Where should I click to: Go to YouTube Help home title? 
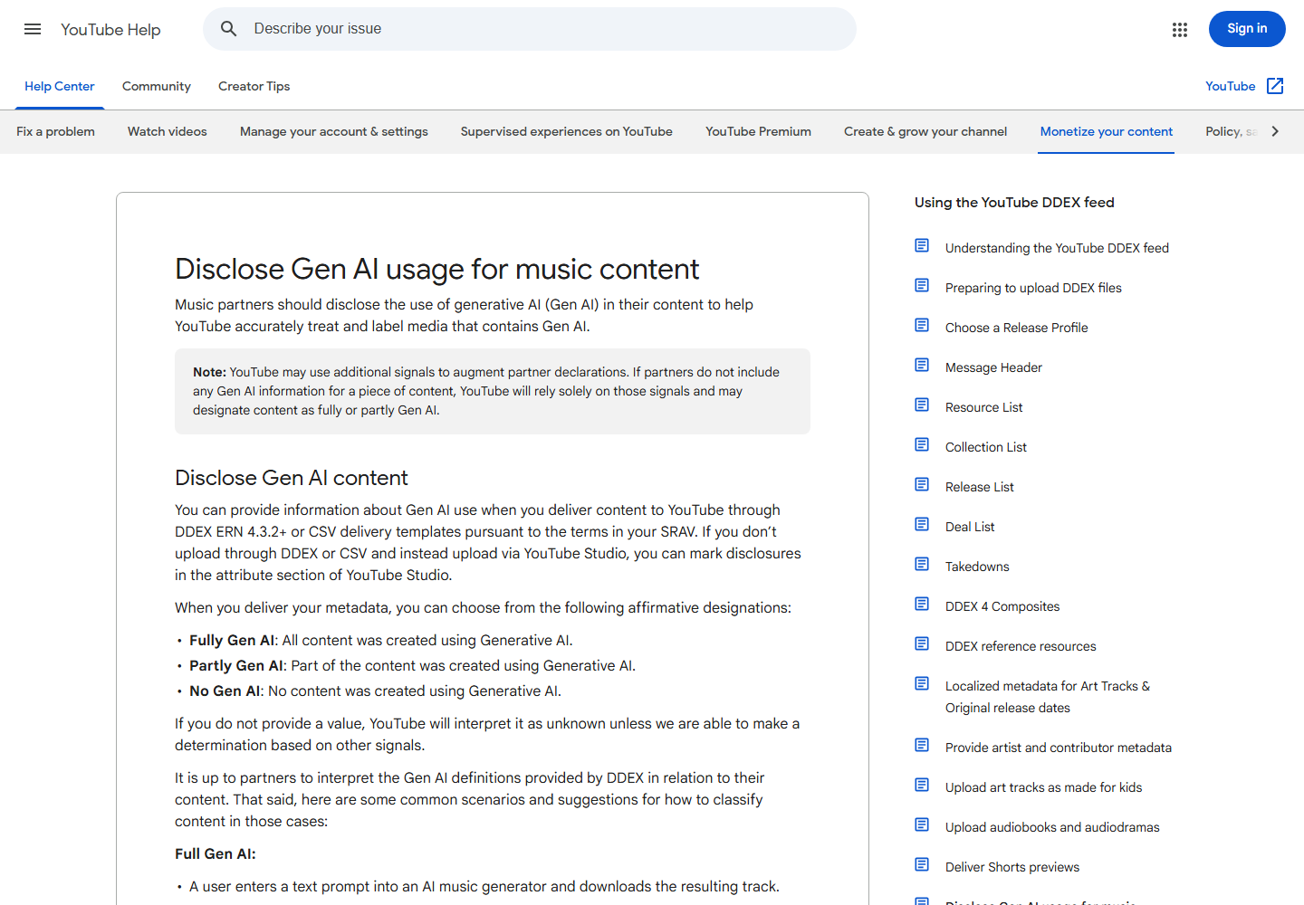pos(110,30)
